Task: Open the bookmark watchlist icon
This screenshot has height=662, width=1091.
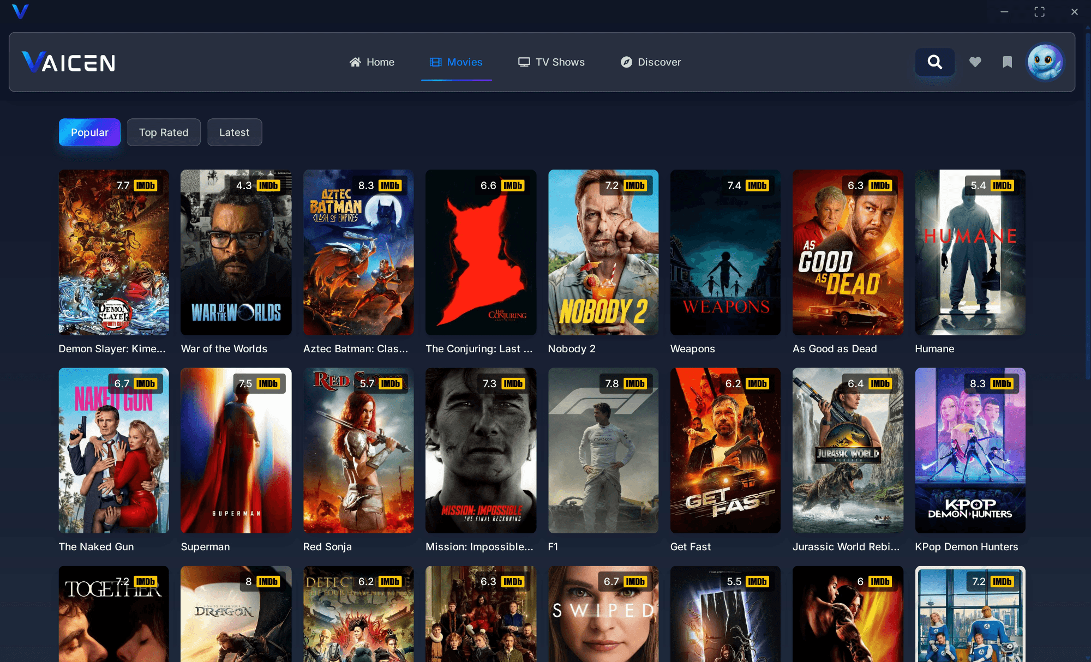Action: [1007, 62]
